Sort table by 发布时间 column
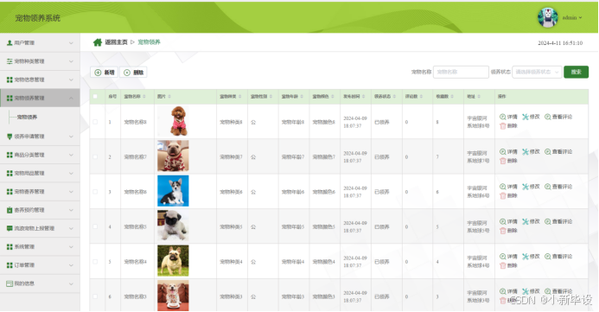The width and height of the screenshot is (599, 312). tap(364, 97)
